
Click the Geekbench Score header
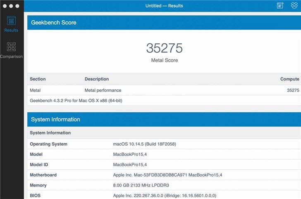[164, 23]
